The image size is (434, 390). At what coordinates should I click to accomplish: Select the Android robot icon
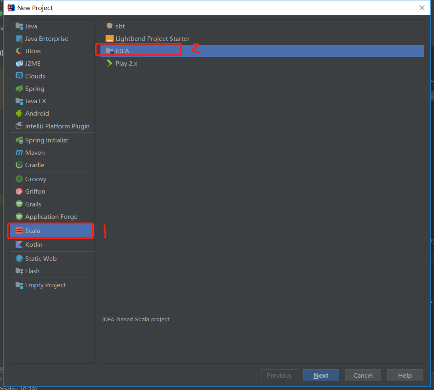19,114
